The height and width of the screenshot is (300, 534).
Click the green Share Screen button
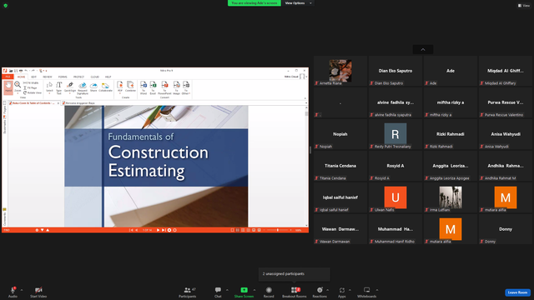click(244, 292)
